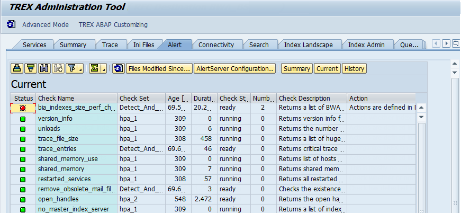Switch to the Connectivity tab
The image size is (461, 213).
[x=216, y=45]
